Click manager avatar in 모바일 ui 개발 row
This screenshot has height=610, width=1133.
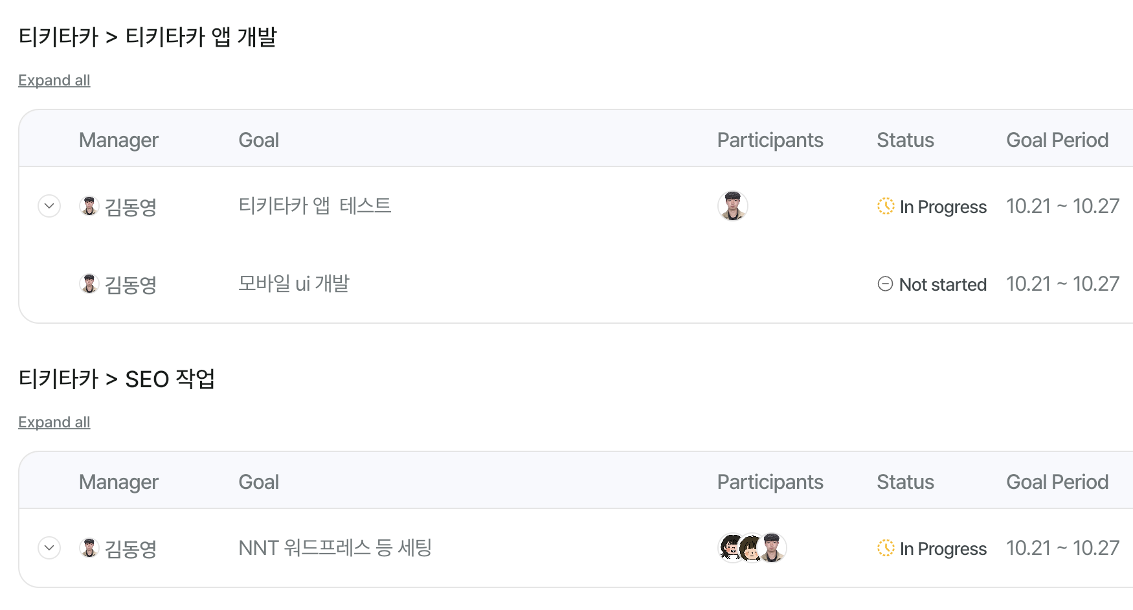pyautogui.click(x=89, y=284)
